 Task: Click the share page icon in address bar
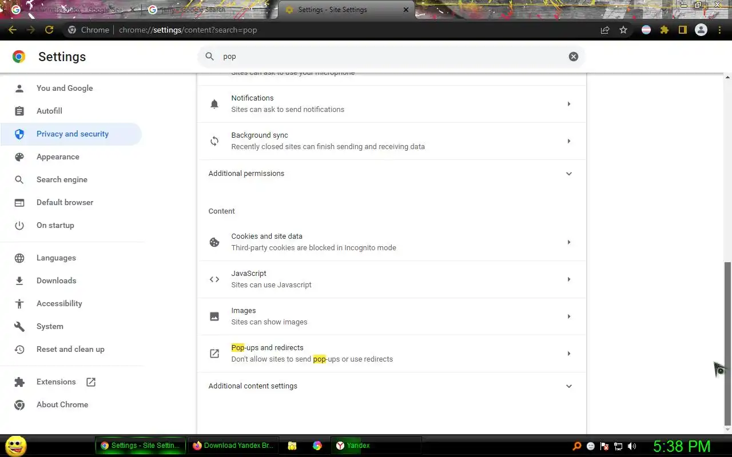coord(605,30)
